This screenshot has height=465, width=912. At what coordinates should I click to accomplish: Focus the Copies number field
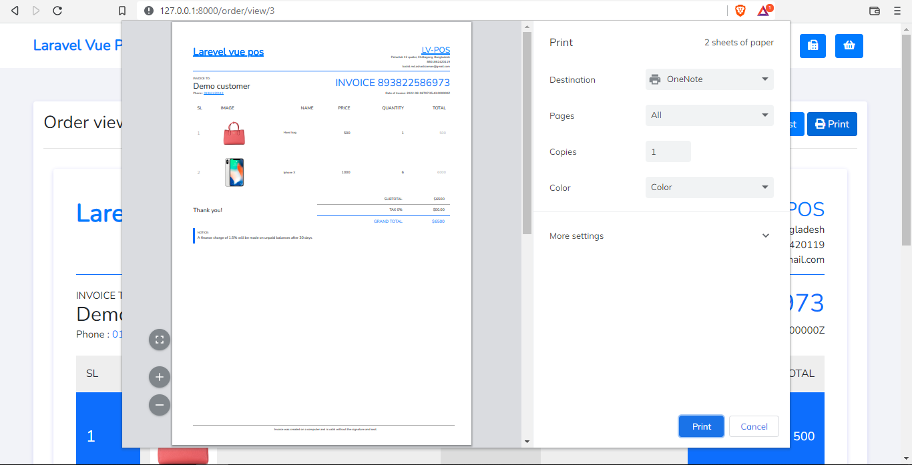[668, 151]
